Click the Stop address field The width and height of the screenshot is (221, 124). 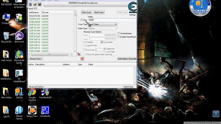point(103,39)
